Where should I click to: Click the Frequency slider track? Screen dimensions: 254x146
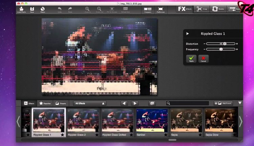[x=220, y=49]
